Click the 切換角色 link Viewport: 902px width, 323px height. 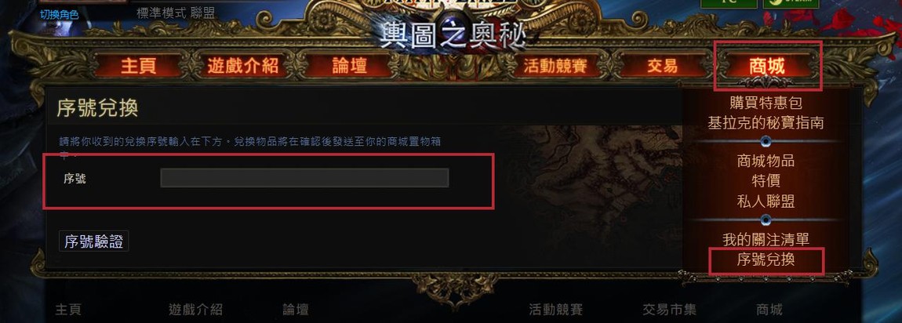[x=60, y=14]
